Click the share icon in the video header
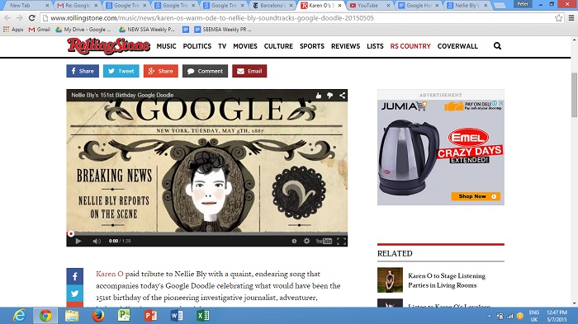The height and width of the screenshot is (324, 578). click(x=343, y=96)
